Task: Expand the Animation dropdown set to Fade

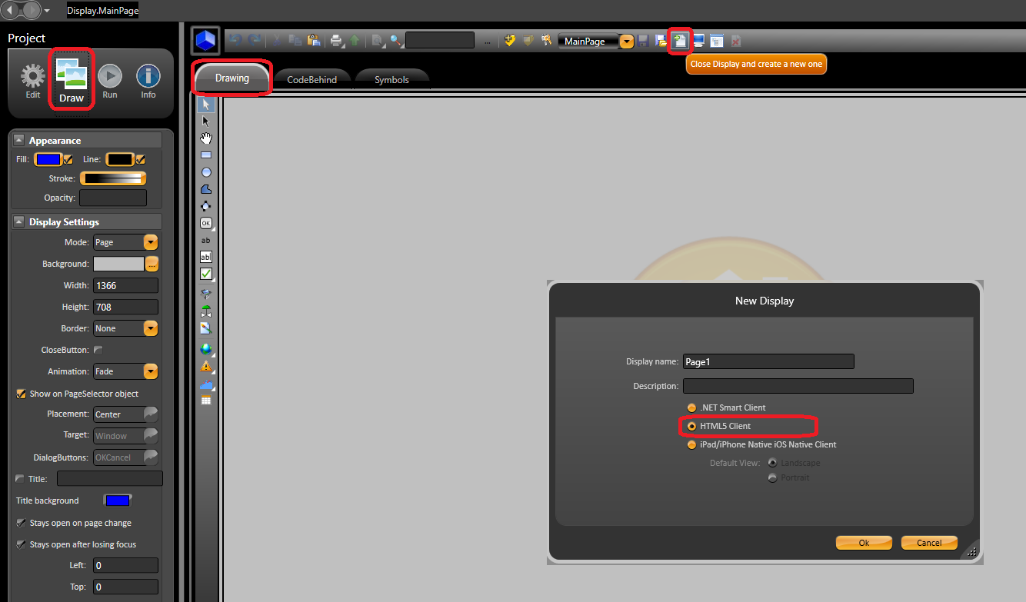Action: (x=151, y=371)
